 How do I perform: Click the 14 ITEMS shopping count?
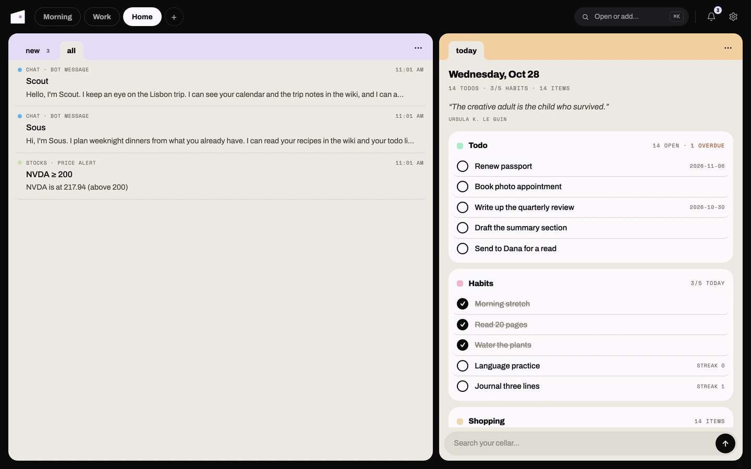click(x=709, y=422)
